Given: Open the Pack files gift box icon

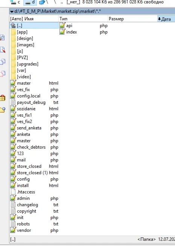Looking at the screenshot, I should [2, 98].
